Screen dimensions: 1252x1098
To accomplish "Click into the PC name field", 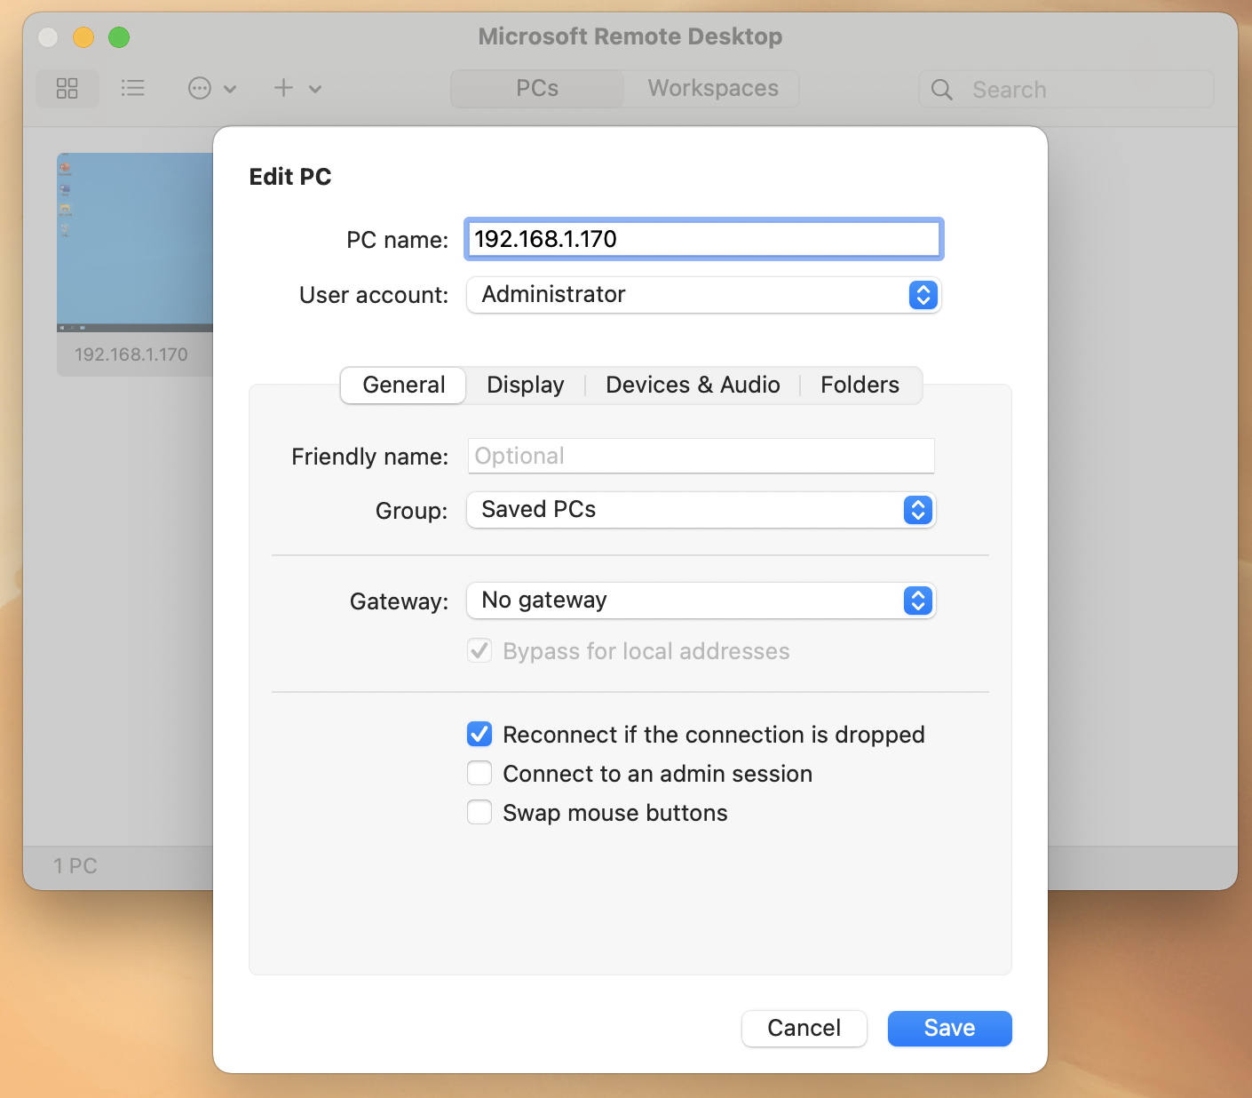I will click(703, 239).
